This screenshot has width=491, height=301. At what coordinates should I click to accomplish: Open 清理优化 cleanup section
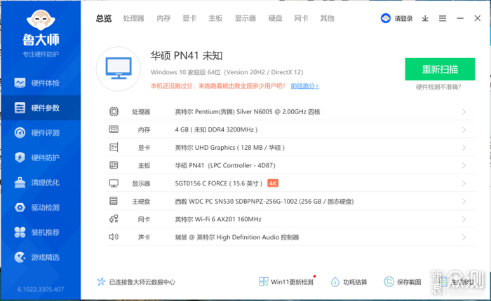[x=41, y=183]
